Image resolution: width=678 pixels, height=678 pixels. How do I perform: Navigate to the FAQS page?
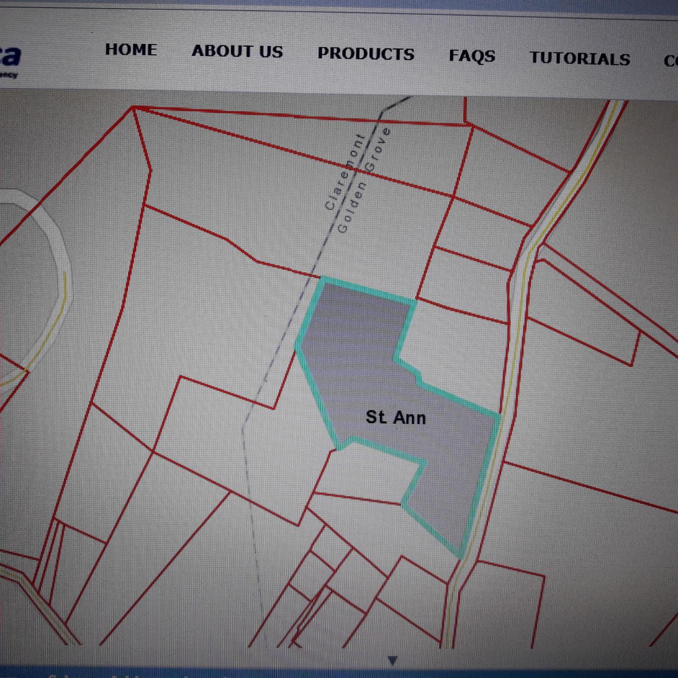tap(471, 56)
